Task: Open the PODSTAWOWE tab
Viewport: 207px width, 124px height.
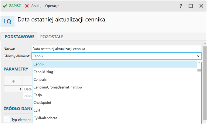Action: [19, 37]
